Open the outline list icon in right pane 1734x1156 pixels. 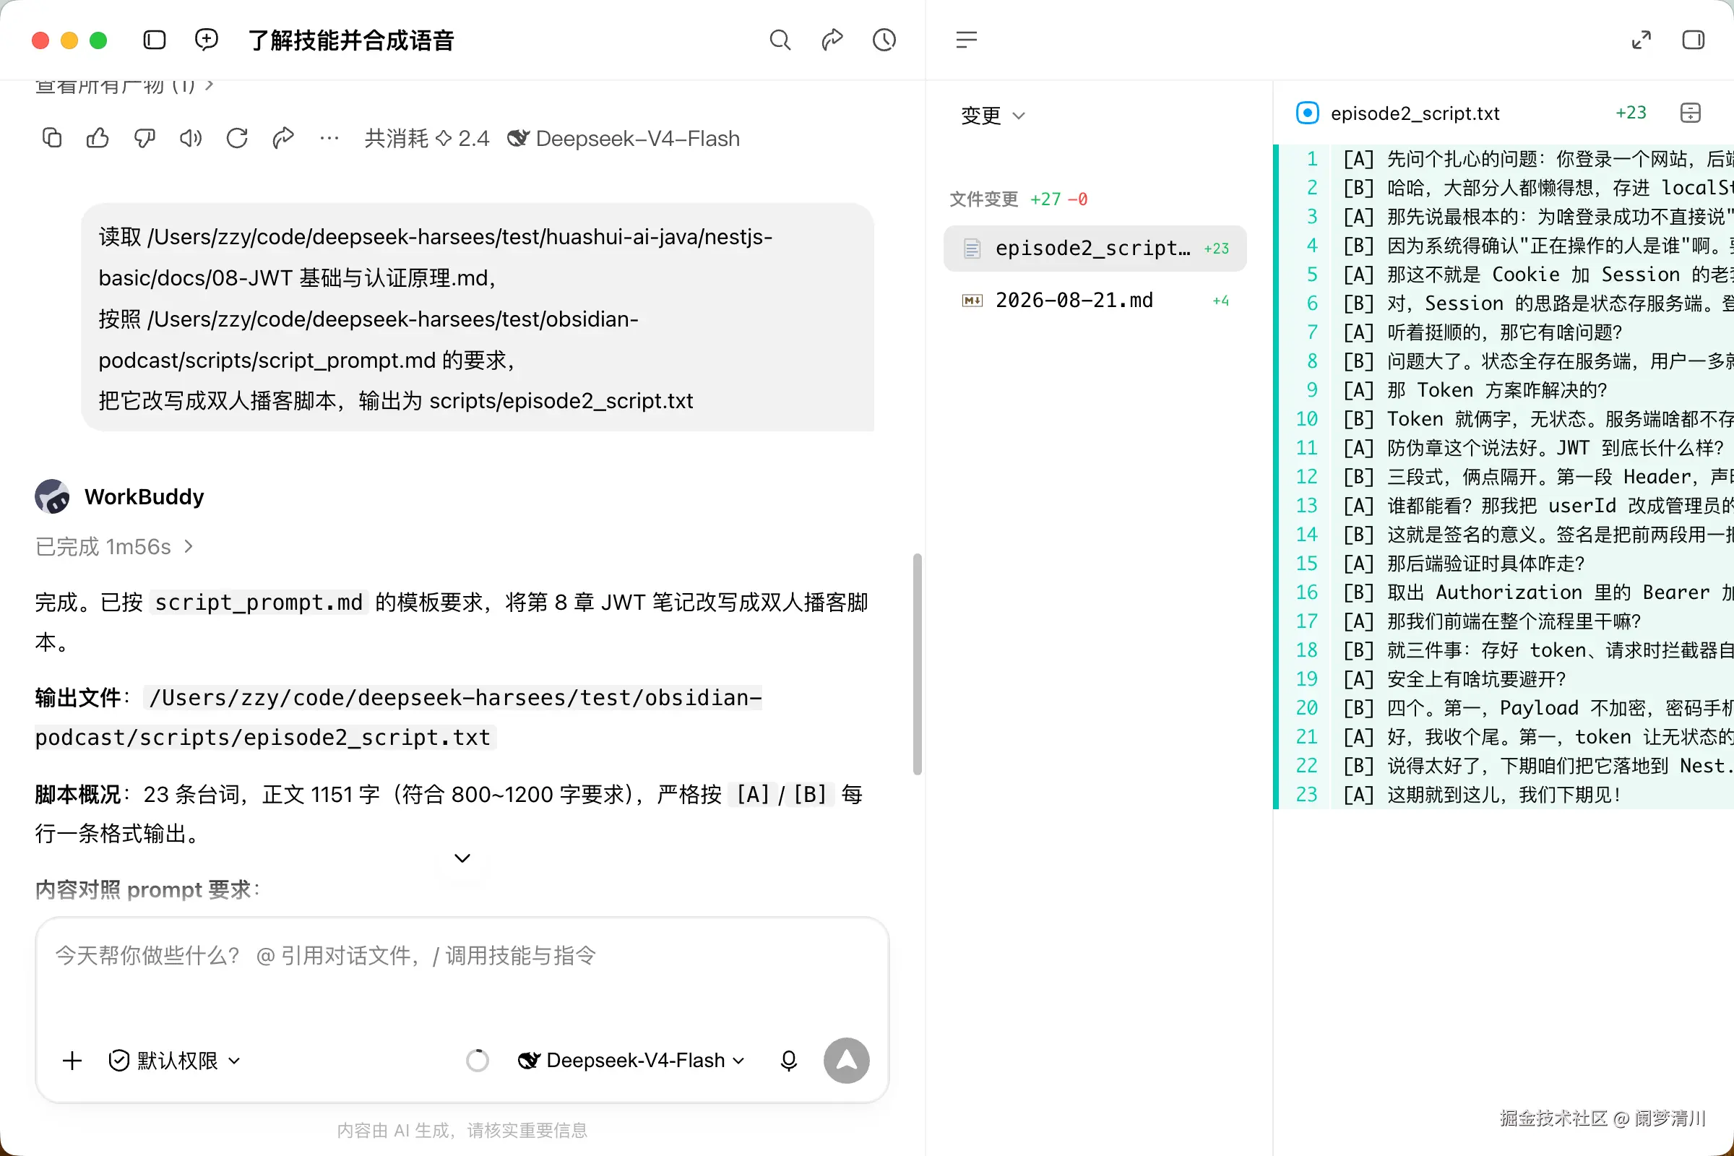pos(966,40)
